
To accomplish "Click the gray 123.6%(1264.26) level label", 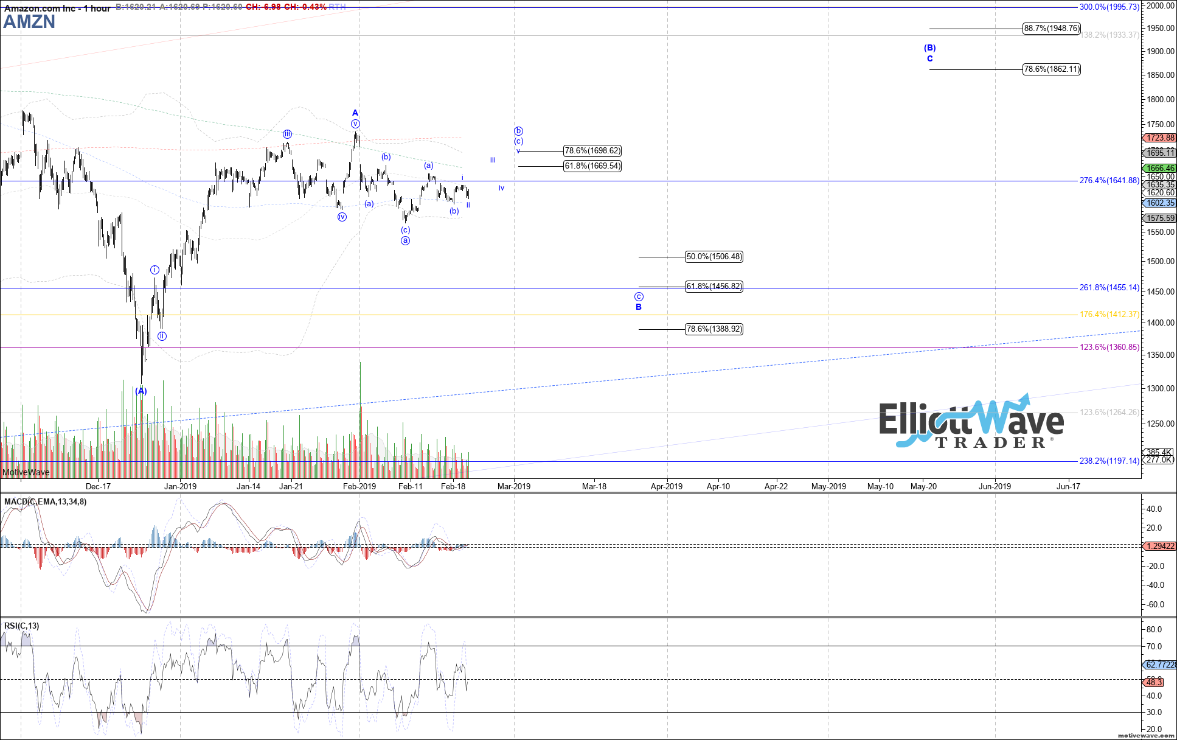I will point(1109,413).
